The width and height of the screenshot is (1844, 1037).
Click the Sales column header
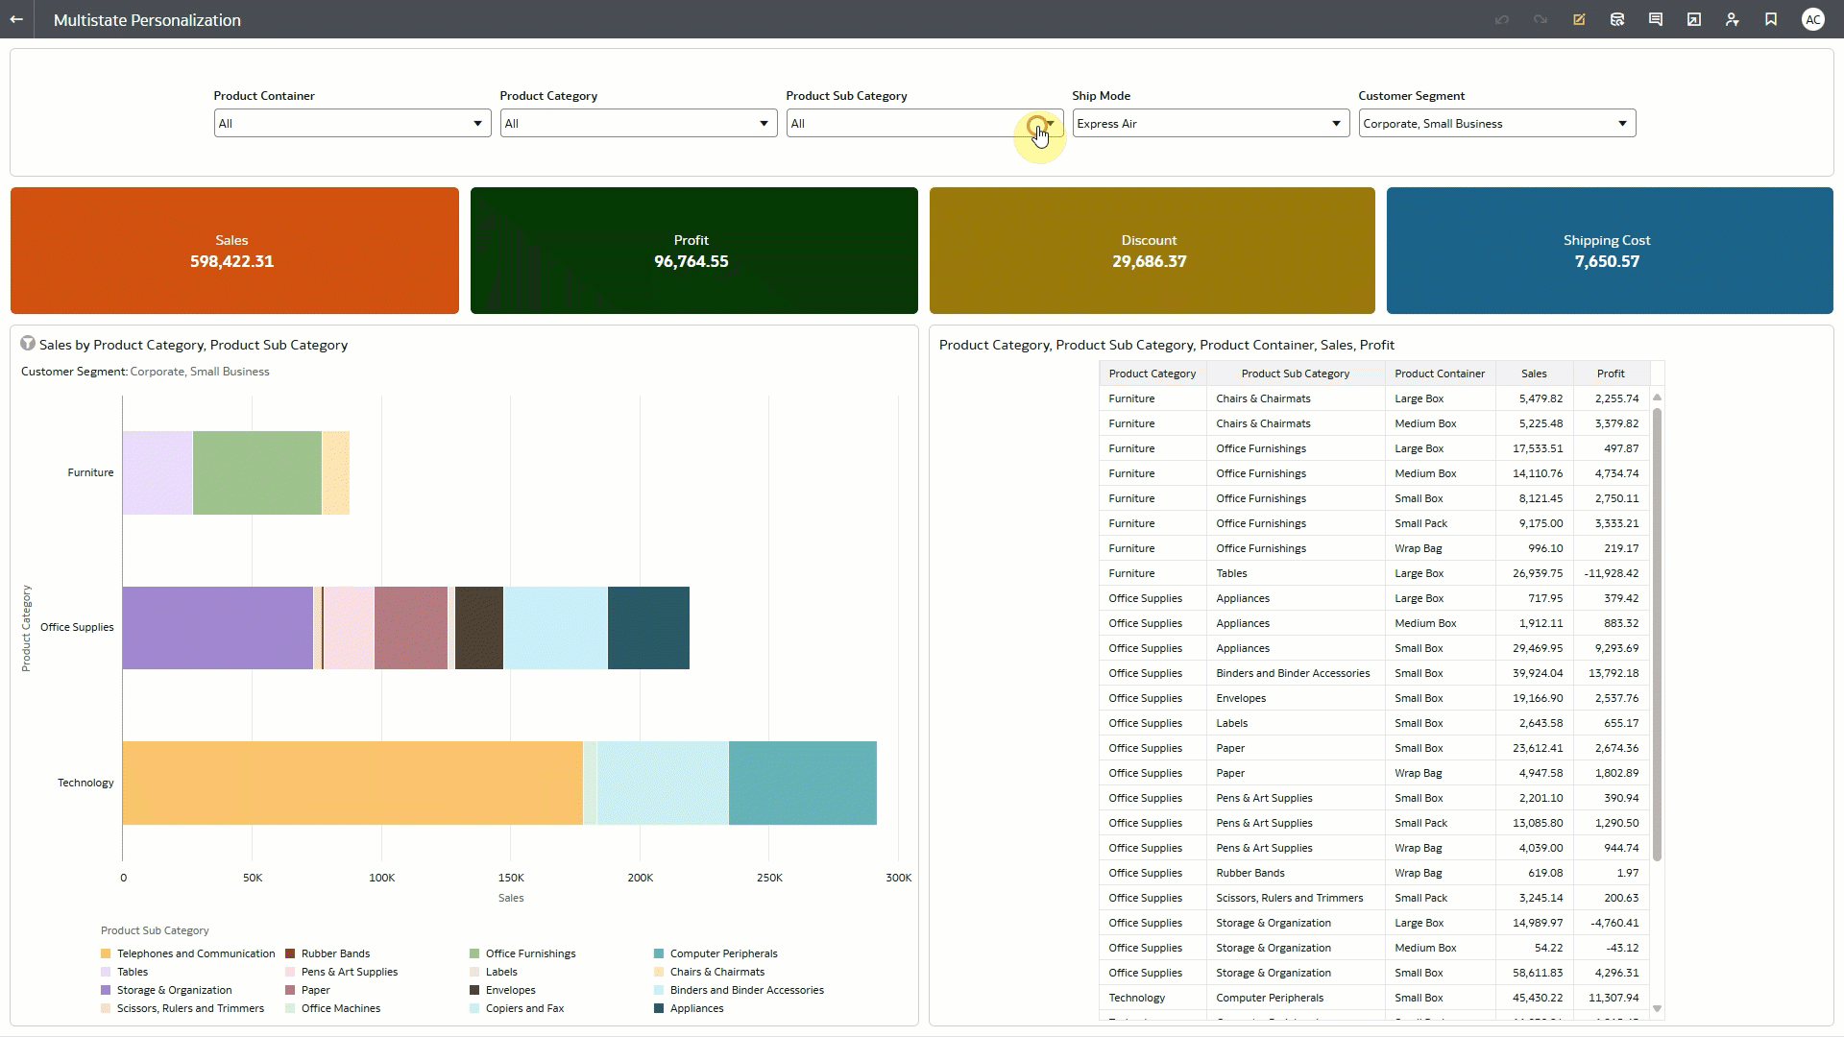(x=1534, y=374)
